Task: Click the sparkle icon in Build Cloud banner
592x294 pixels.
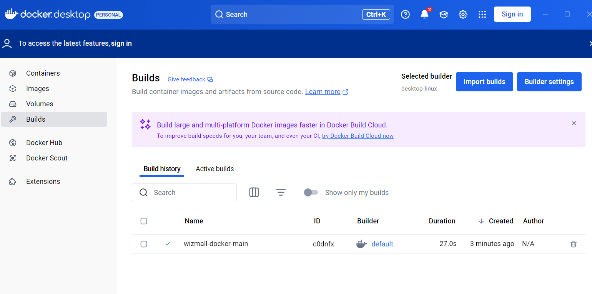Action: [x=145, y=124]
